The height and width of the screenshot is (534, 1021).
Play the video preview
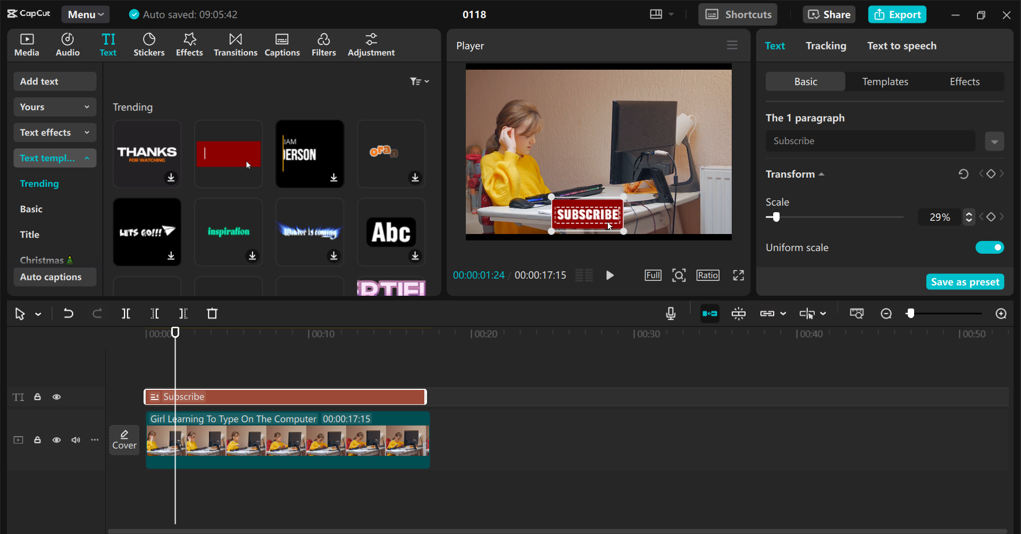[x=610, y=275]
